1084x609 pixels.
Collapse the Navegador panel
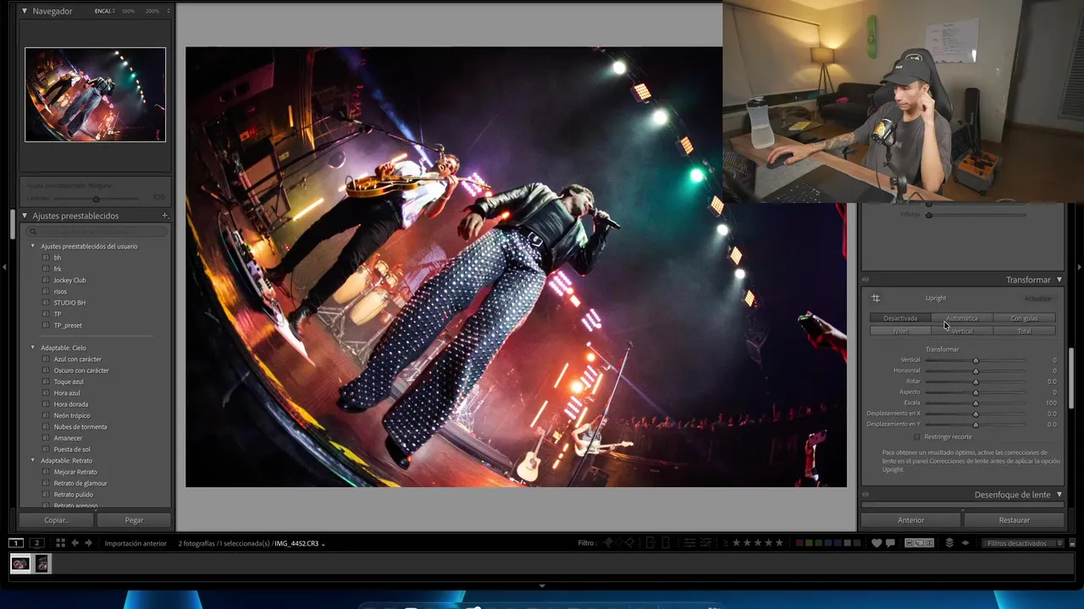click(25, 11)
